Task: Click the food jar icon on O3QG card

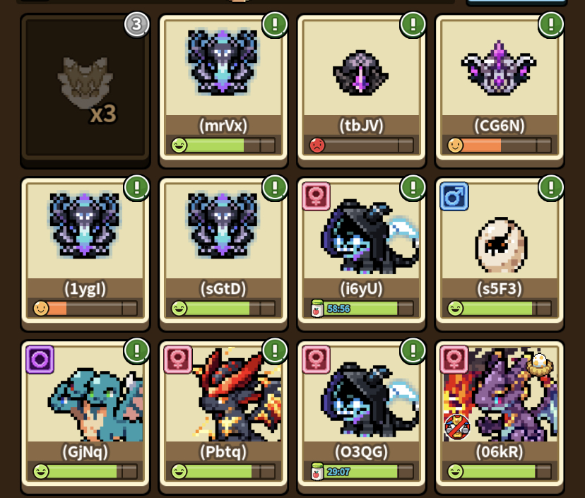Action: (317, 472)
